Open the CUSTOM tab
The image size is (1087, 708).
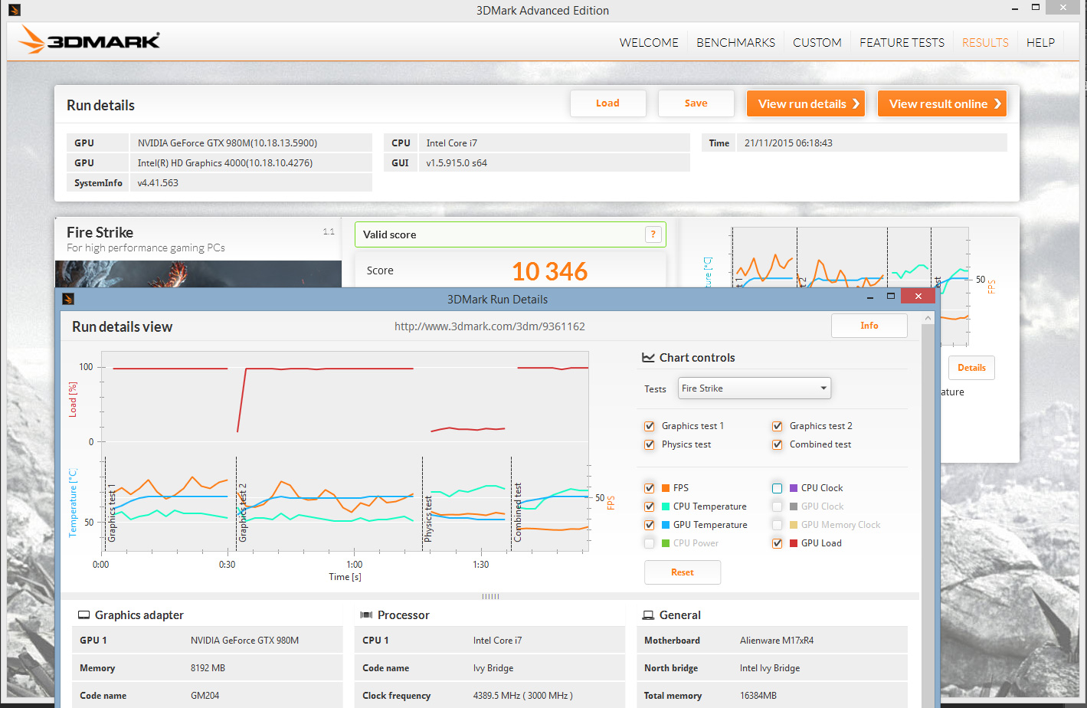[817, 43]
